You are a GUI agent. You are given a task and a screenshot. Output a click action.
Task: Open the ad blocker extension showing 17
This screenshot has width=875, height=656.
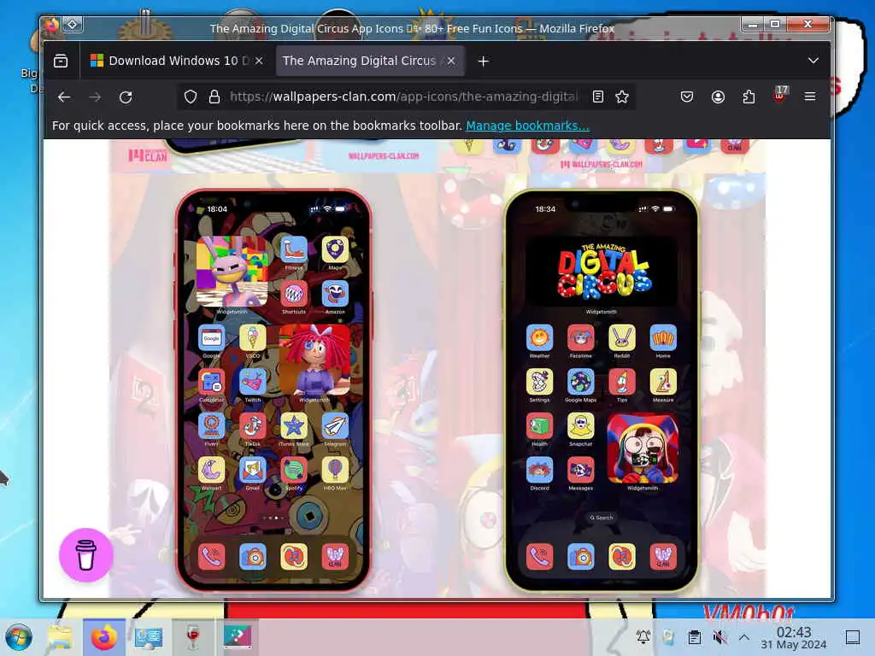coord(779,95)
